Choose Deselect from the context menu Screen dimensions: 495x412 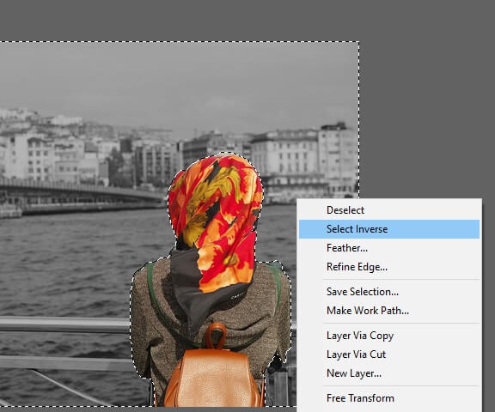(x=389, y=210)
